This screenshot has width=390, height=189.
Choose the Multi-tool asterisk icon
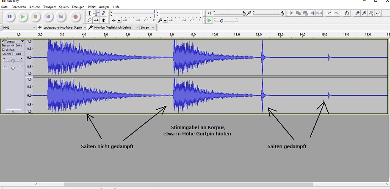coord(103,20)
